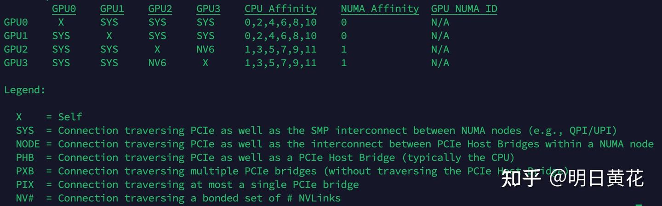Click the NODE legend entry
The width and height of the screenshot is (662, 206).
coord(28,144)
